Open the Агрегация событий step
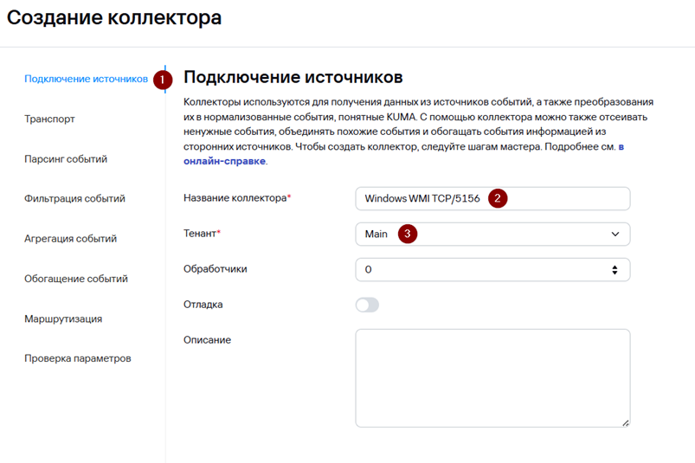The height and width of the screenshot is (463, 695). point(70,238)
